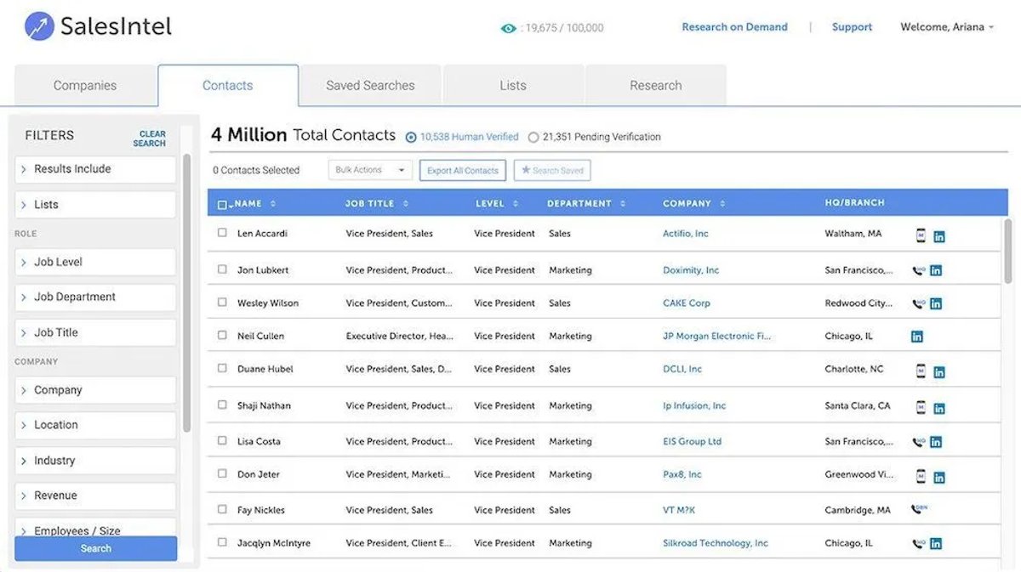Open the Support link
The width and height of the screenshot is (1021, 572).
(852, 27)
